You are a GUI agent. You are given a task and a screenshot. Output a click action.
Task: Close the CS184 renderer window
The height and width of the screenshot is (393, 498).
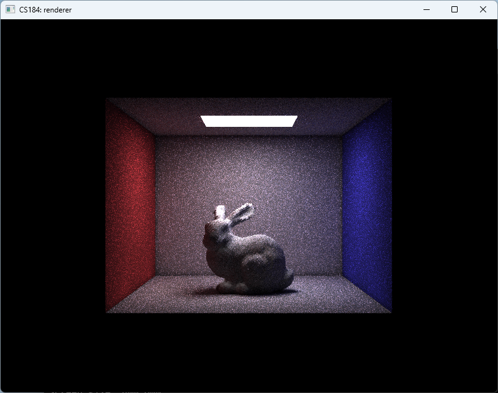(x=483, y=9)
